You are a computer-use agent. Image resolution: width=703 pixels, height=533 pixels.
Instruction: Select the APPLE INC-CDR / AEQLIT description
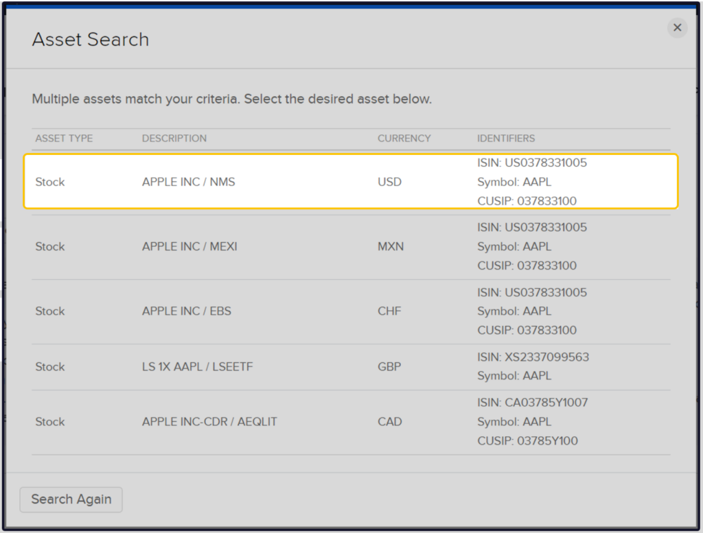coord(209,422)
